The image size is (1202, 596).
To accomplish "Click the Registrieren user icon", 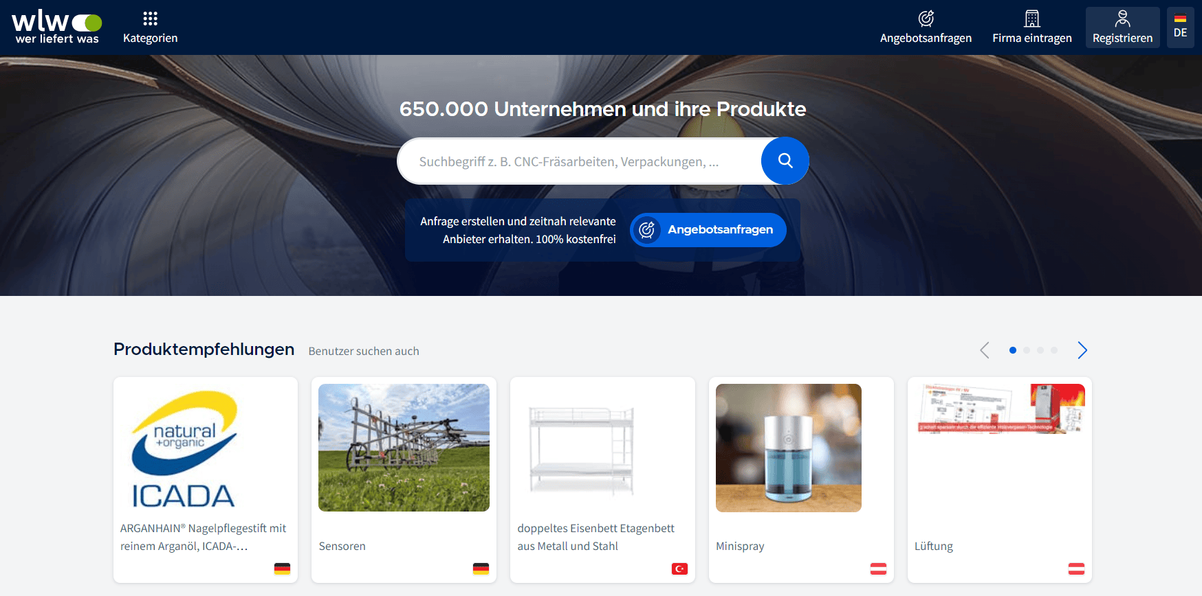I will click(1122, 19).
